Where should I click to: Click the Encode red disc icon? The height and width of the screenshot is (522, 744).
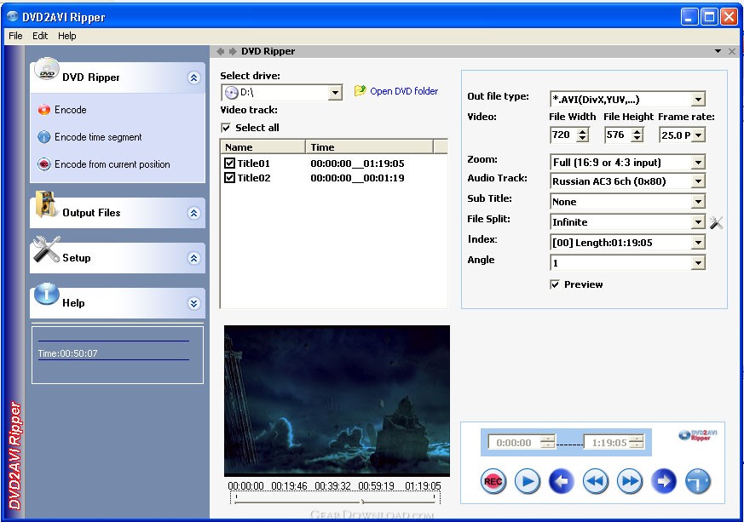click(44, 110)
